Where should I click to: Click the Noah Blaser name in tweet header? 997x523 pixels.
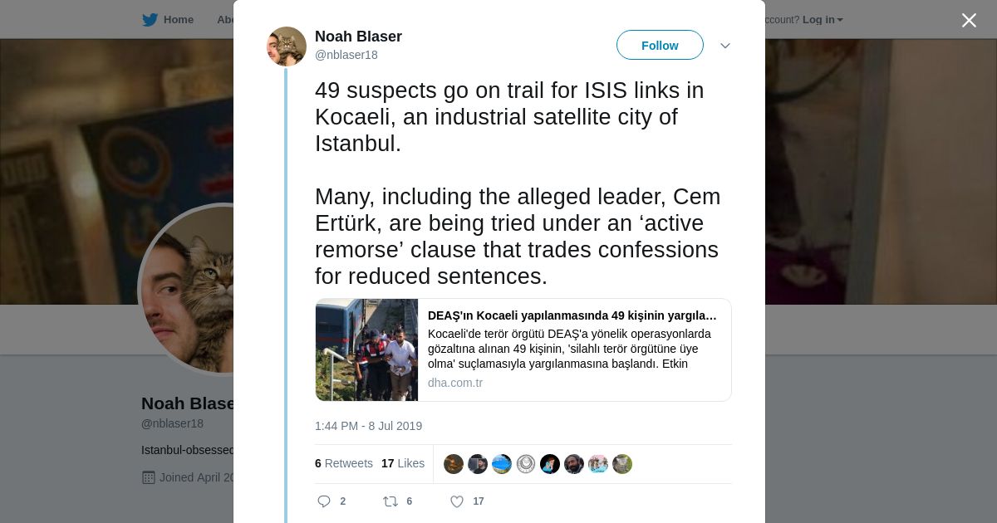[358, 37]
